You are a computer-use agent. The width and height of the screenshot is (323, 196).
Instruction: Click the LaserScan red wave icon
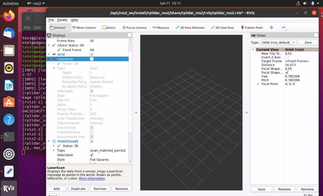[54, 59]
